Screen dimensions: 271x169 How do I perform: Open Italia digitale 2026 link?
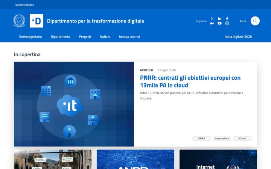[238, 36]
